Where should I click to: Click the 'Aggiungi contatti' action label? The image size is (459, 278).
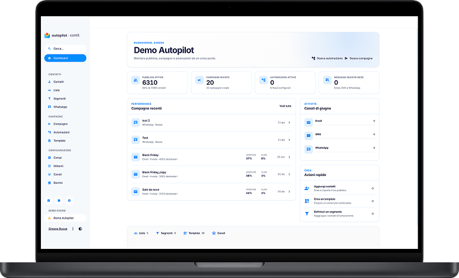[325, 187]
